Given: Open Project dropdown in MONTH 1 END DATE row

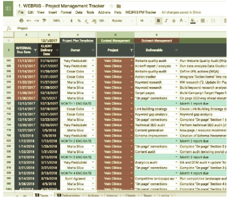Looking at the screenshot, I should [131, 103].
